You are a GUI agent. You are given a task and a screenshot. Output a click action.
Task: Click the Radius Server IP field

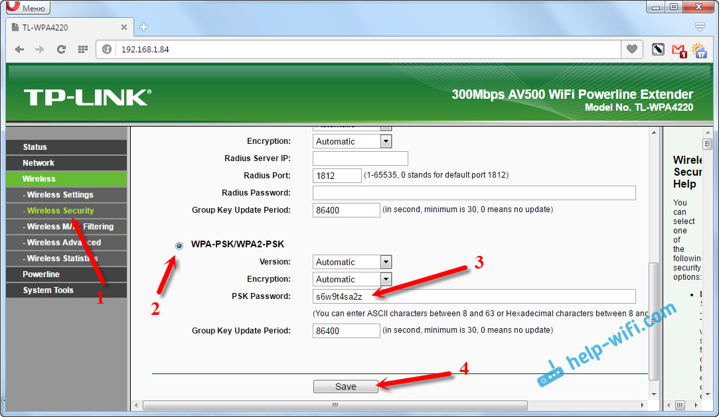(360, 158)
